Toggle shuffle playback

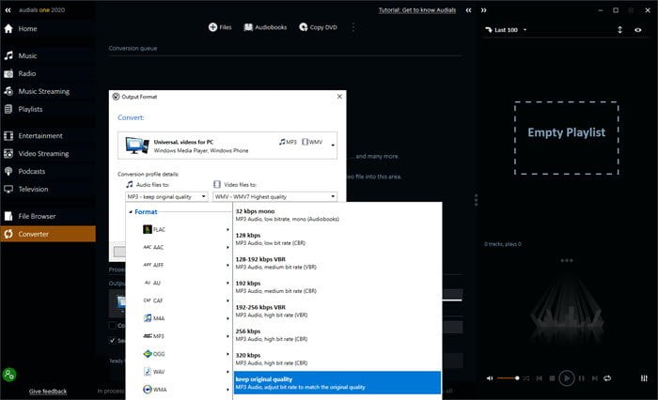click(526, 378)
